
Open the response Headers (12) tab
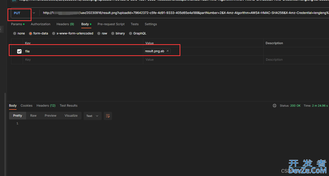click(46, 106)
